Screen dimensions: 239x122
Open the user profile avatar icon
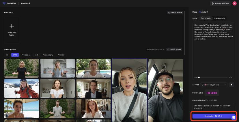pos(234,3)
